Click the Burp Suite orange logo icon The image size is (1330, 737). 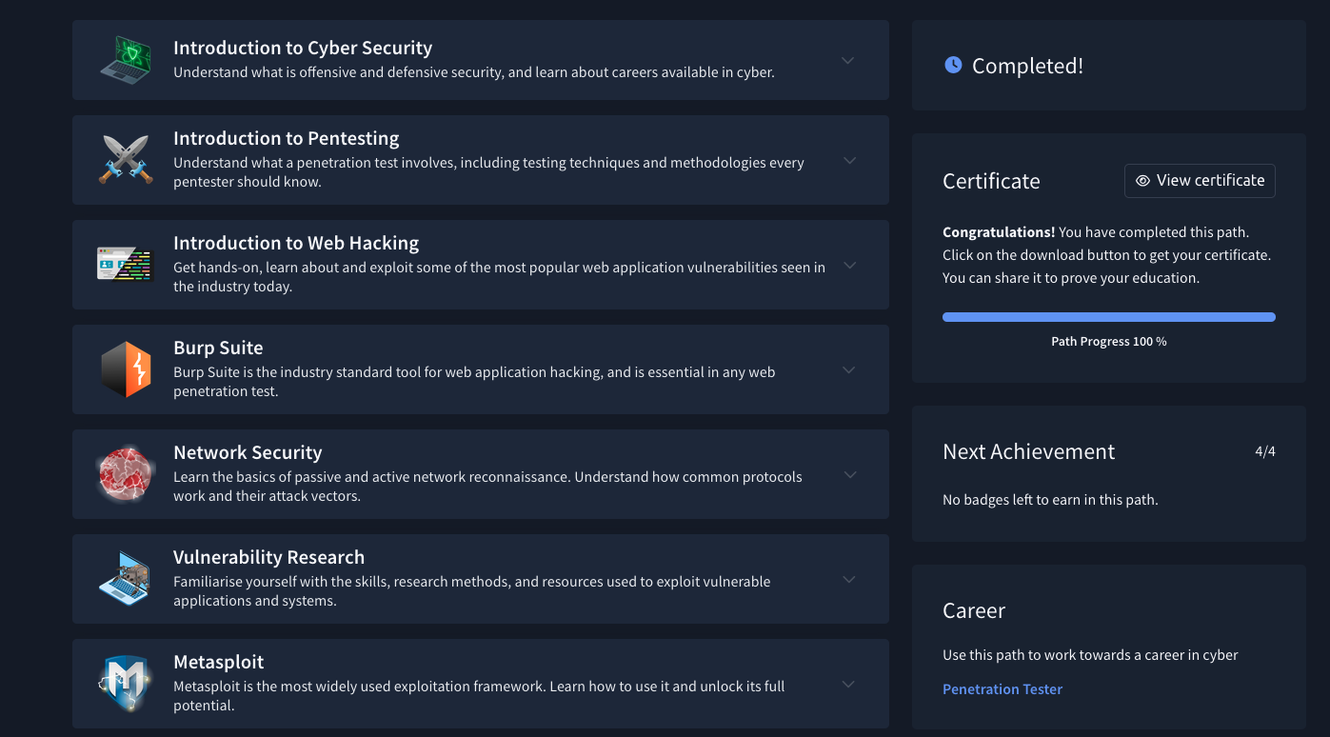coord(126,369)
